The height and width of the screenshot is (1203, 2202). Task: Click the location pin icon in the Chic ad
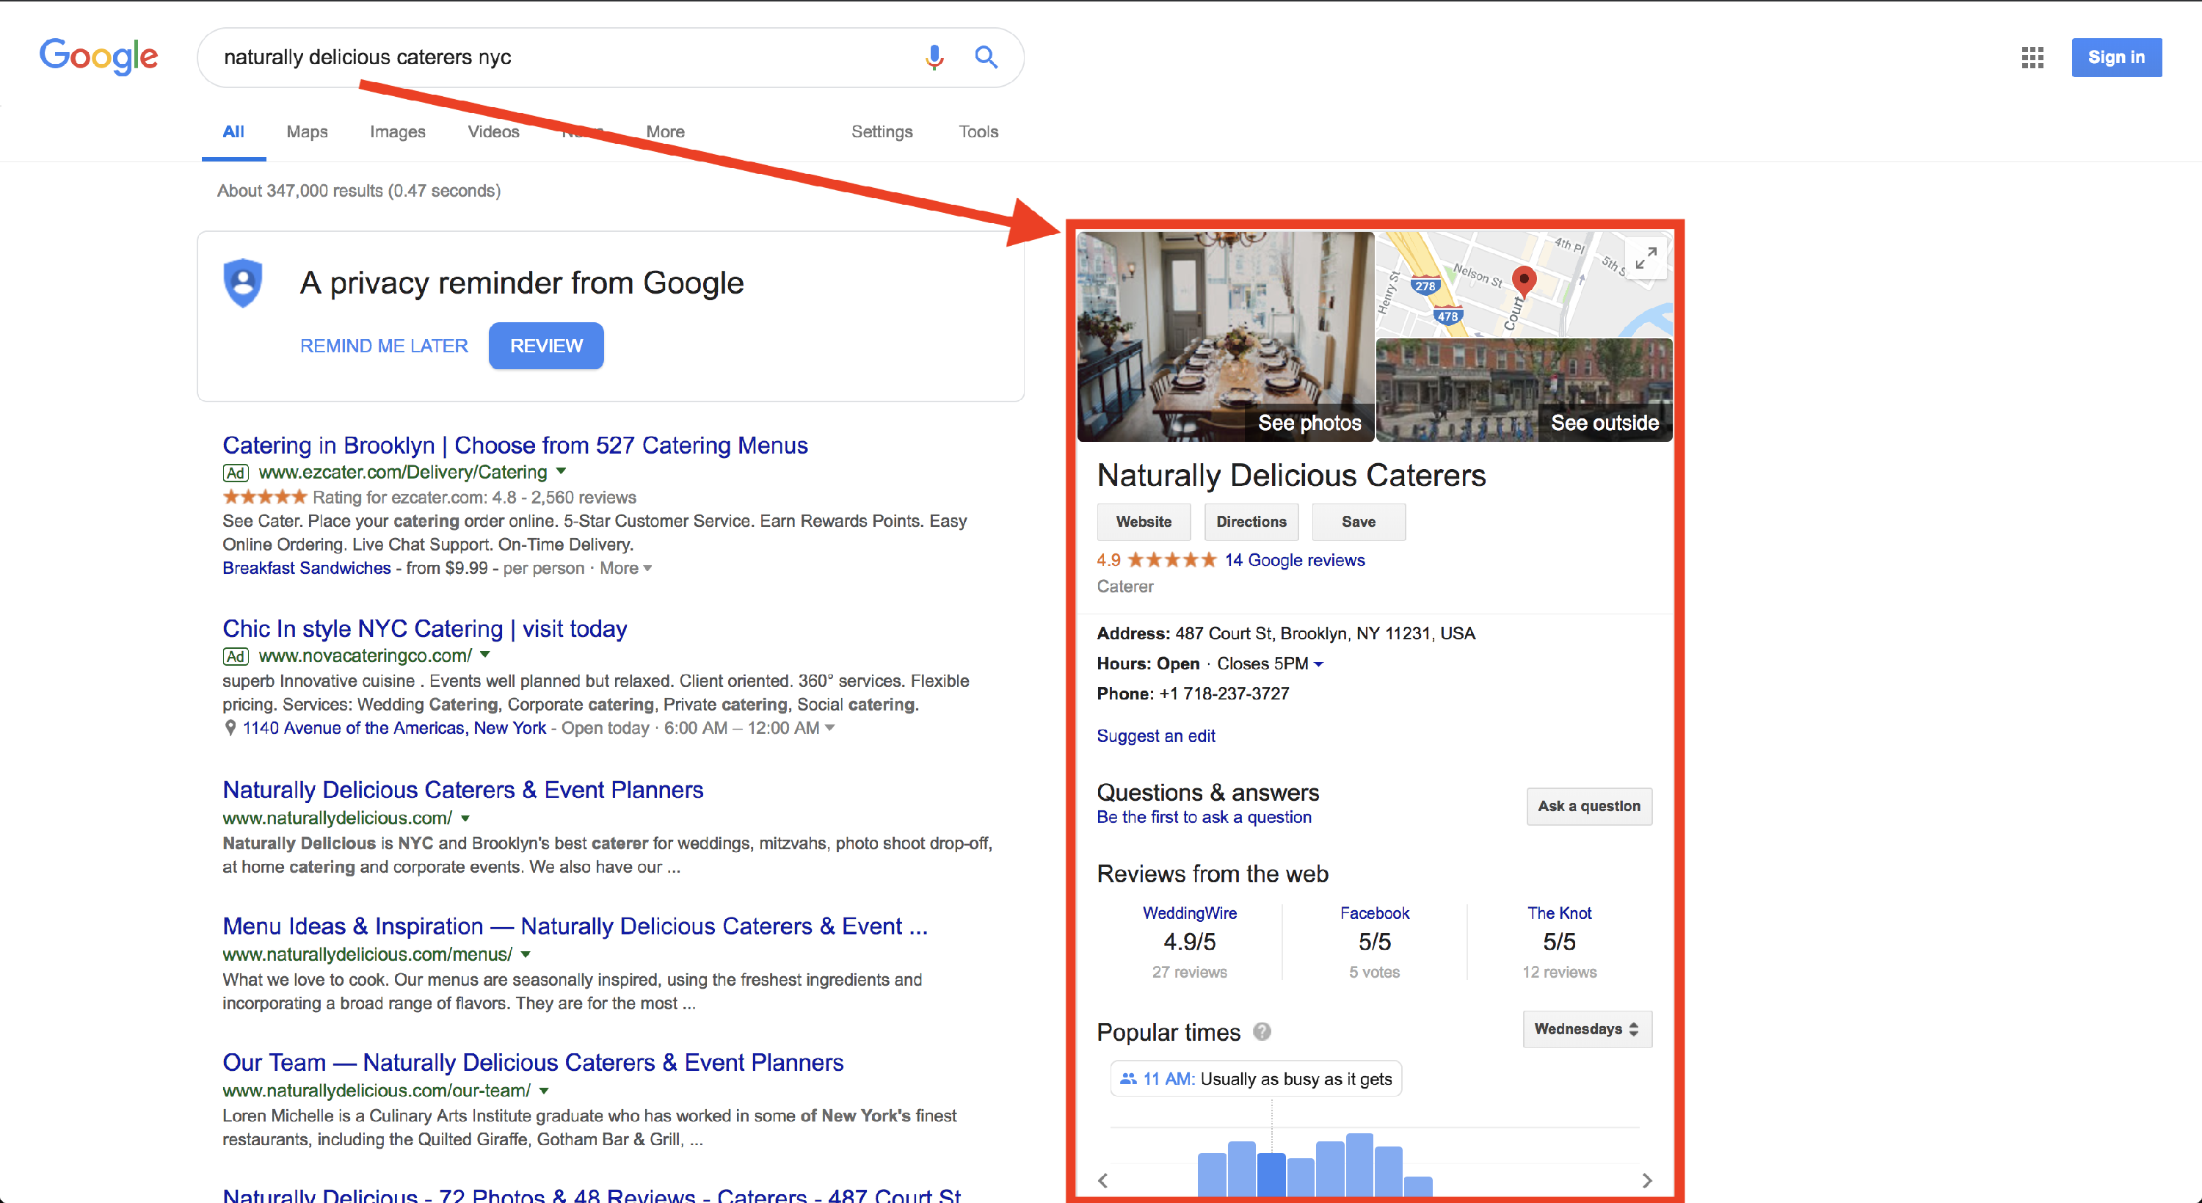pos(229,727)
